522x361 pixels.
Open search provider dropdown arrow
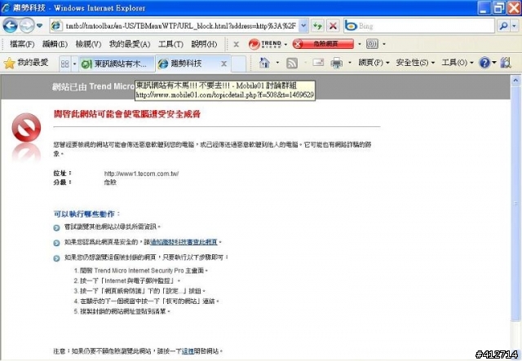pyautogui.click(x=515, y=25)
